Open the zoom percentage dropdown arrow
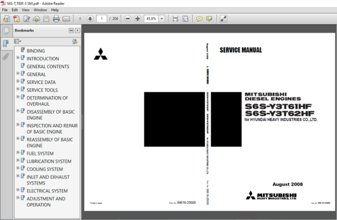The image size is (337, 220). pyautogui.click(x=162, y=19)
